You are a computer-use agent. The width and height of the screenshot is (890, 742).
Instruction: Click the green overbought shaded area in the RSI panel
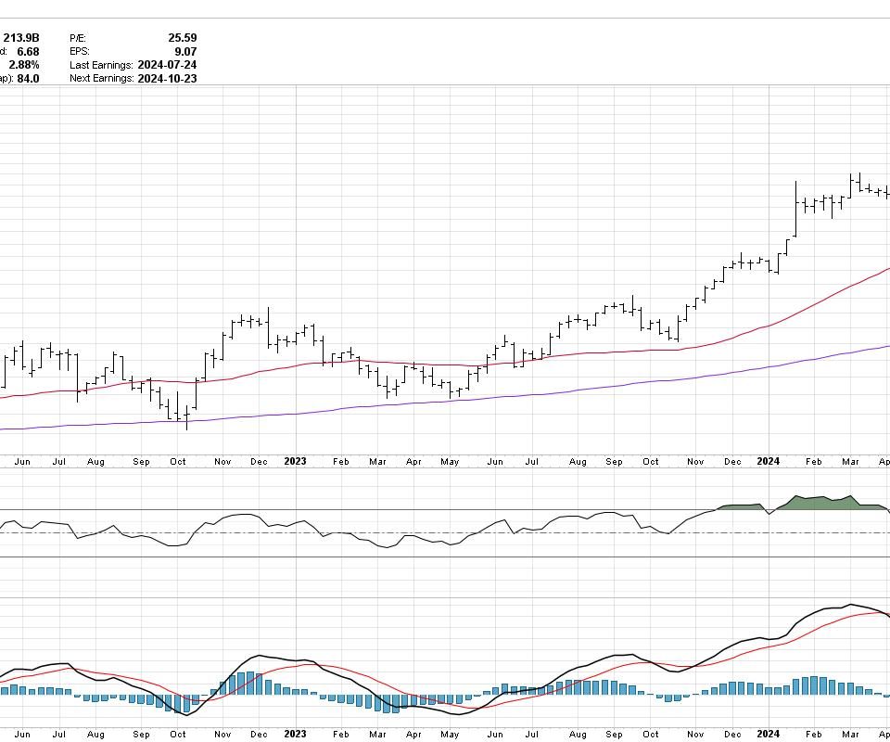point(816,503)
